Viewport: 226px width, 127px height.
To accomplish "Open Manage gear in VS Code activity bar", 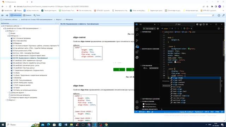I will pos(137,108).
